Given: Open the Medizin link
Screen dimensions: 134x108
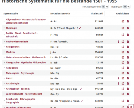Looking at the screenshot, I should [x=10, y=52].
